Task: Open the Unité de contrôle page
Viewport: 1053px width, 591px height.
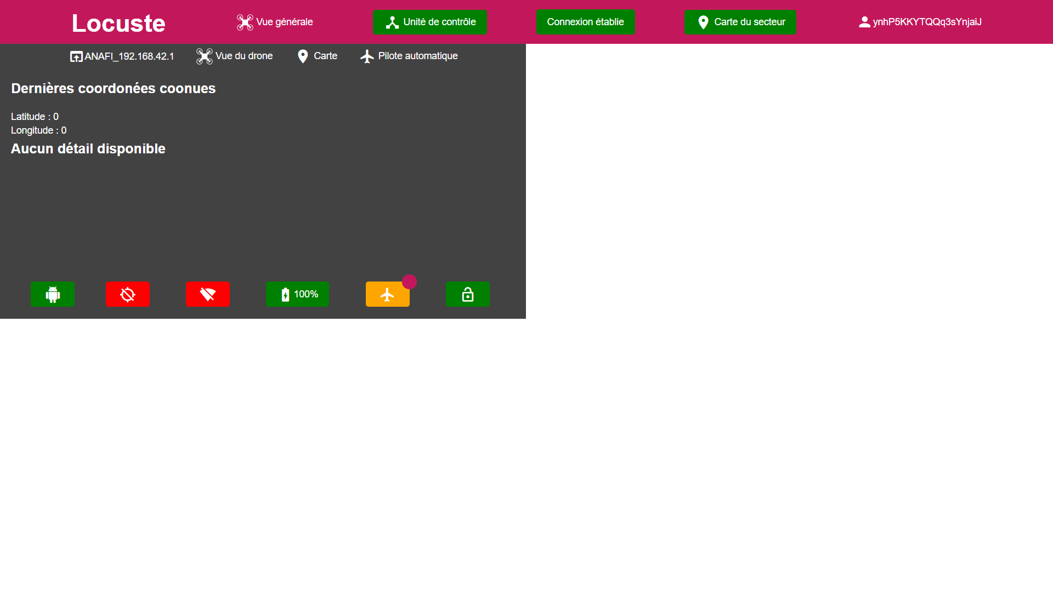Action: 430,22
